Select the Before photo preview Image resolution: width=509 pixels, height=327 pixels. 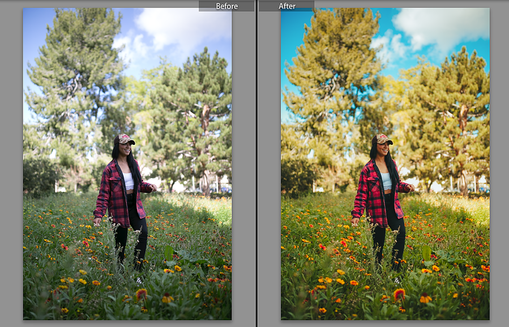coord(127,164)
